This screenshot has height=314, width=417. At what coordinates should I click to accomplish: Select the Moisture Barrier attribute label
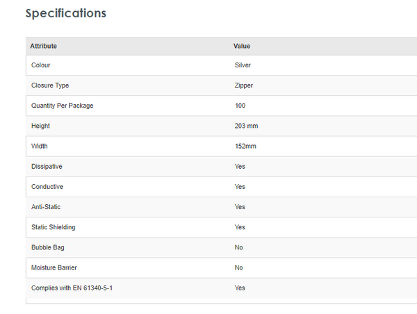click(x=53, y=267)
